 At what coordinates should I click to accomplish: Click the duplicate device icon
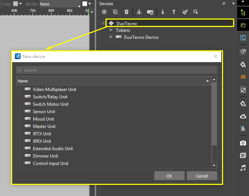[x=115, y=12]
